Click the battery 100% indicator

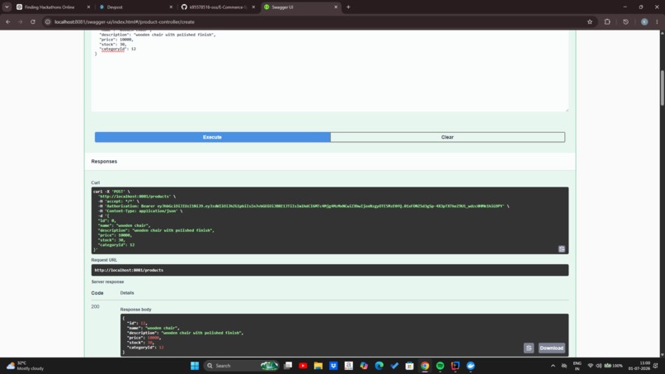613,366
